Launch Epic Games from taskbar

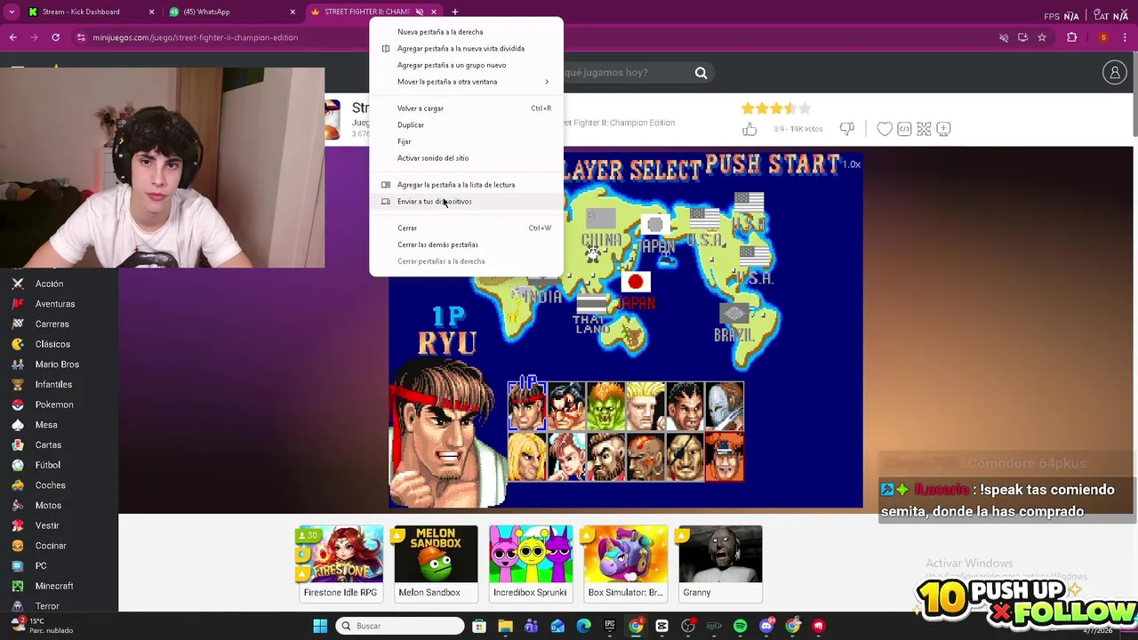(610, 626)
